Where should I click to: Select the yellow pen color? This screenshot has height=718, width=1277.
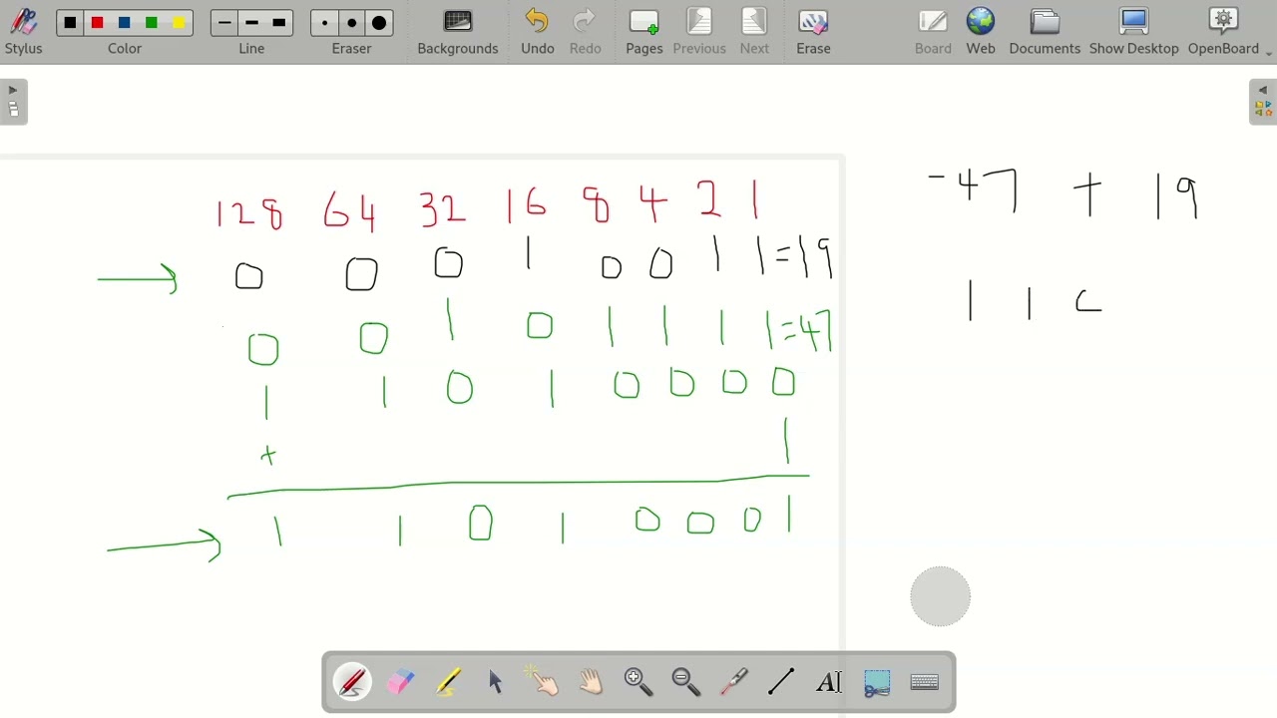[180, 23]
